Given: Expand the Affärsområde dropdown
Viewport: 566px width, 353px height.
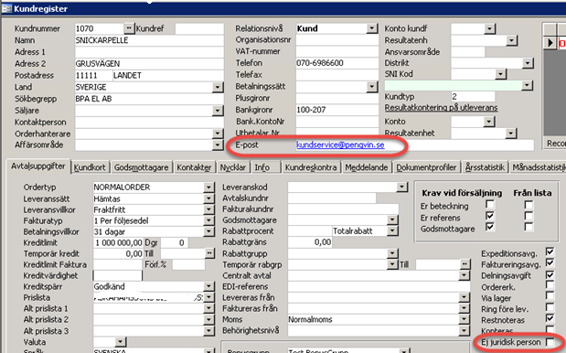Looking at the screenshot, I should click(x=218, y=144).
